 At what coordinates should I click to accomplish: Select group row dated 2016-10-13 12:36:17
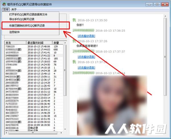tap(34, 80)
